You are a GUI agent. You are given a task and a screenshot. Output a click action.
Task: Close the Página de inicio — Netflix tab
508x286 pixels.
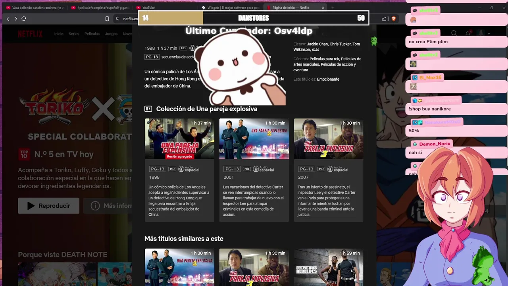[x=323, y=8]
